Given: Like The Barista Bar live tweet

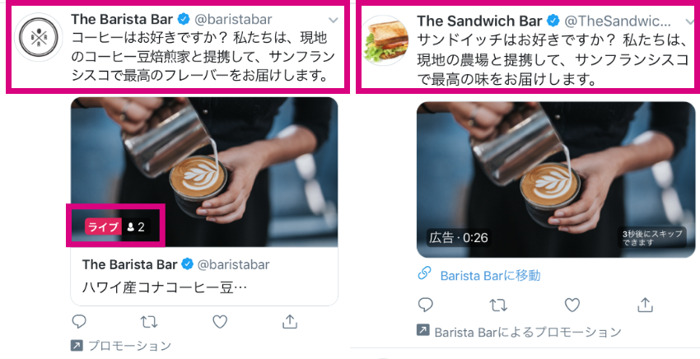Looking at the screenshot, I should click(220, 322).
